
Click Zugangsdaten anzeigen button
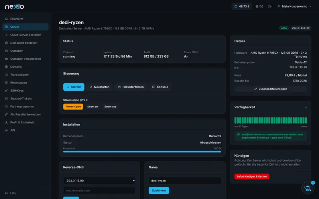[271, 89]
